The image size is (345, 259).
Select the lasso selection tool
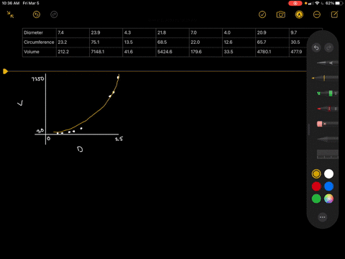point(328,139)
